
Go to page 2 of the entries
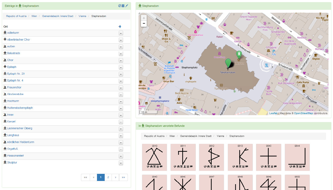[x=108, y=177]
